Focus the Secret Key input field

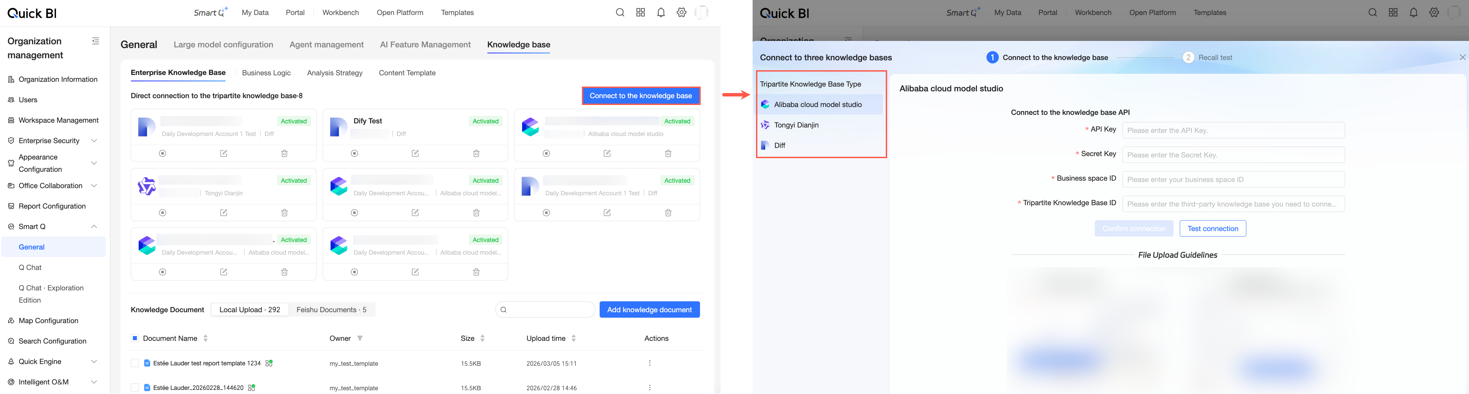[x=1233, y=155]
